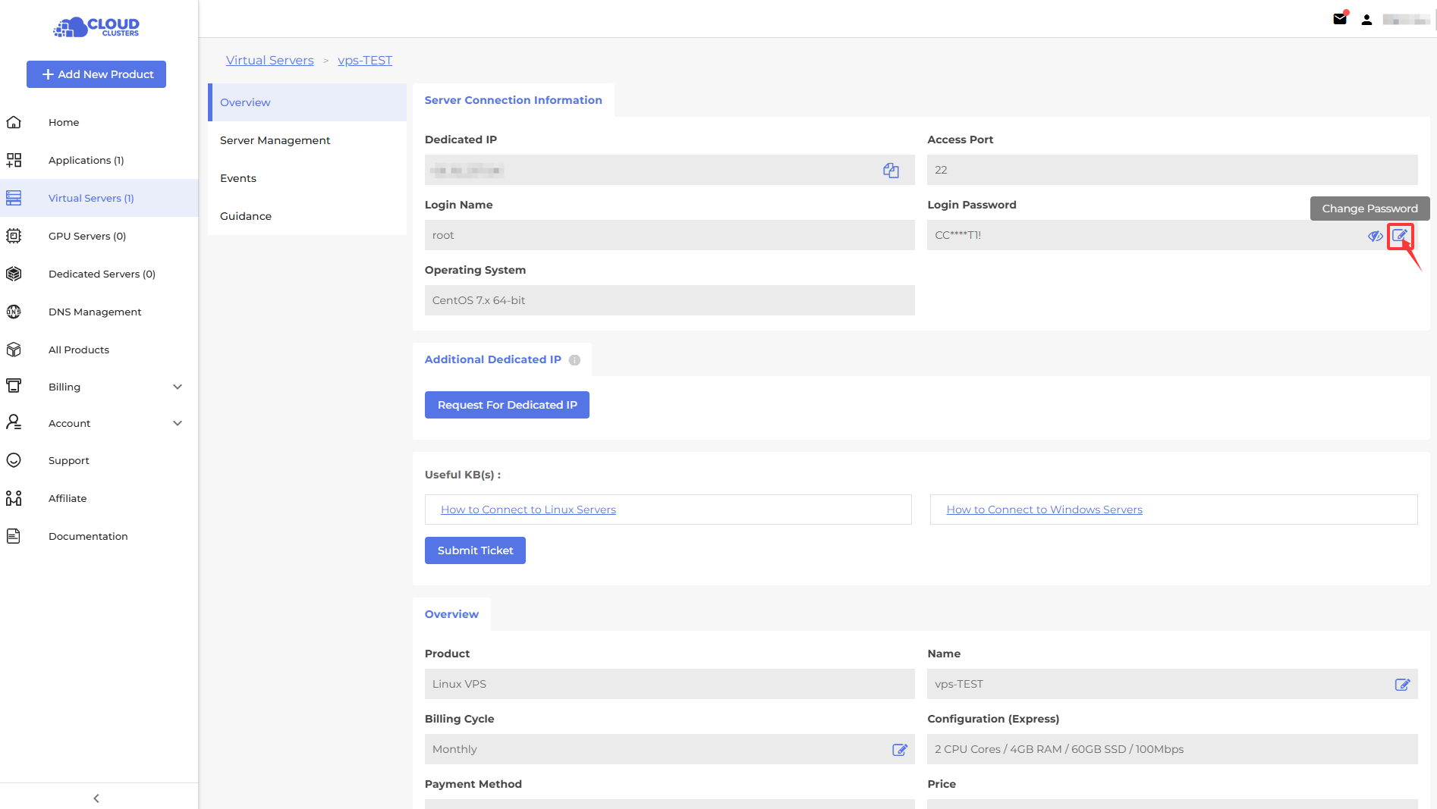Open the Guidance section
1437x809 pixels.
pyautogui.click(x=246, y=216)
